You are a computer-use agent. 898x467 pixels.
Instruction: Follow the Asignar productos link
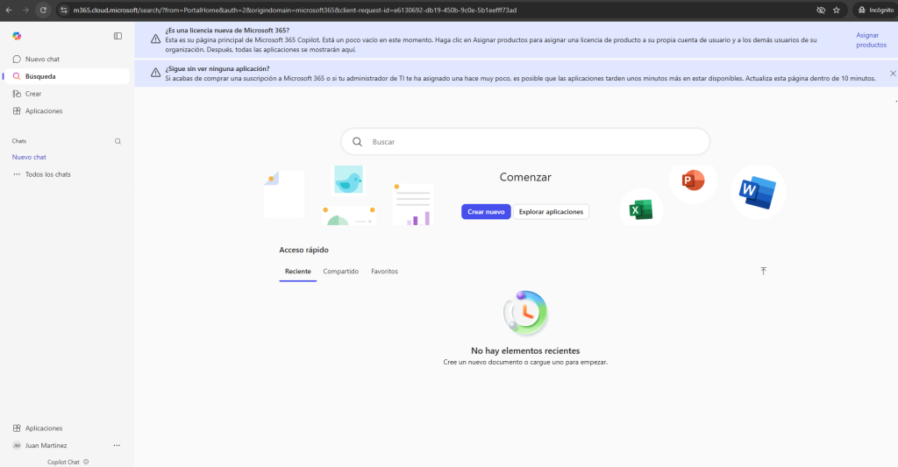[x=870, y=39]
